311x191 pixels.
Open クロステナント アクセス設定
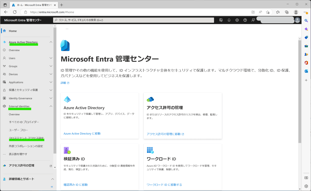[27, 138]
